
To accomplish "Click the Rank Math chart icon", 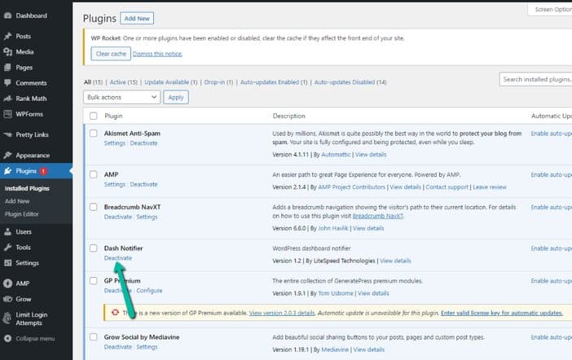I will point(7,99).
